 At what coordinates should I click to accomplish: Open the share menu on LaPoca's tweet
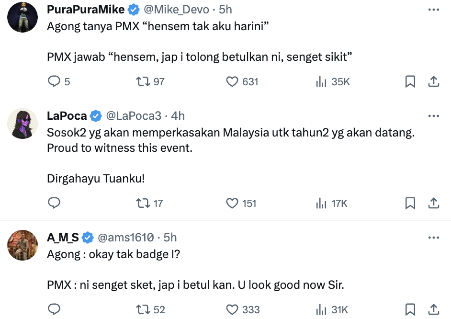coord(434,203)
